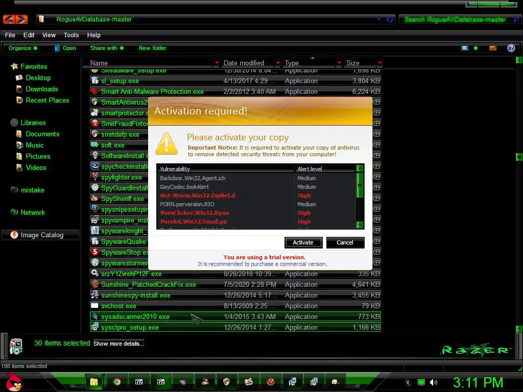This screenshot has height=392, width=523.
Task: Open the View menu
Action: [x=49, y=35]
